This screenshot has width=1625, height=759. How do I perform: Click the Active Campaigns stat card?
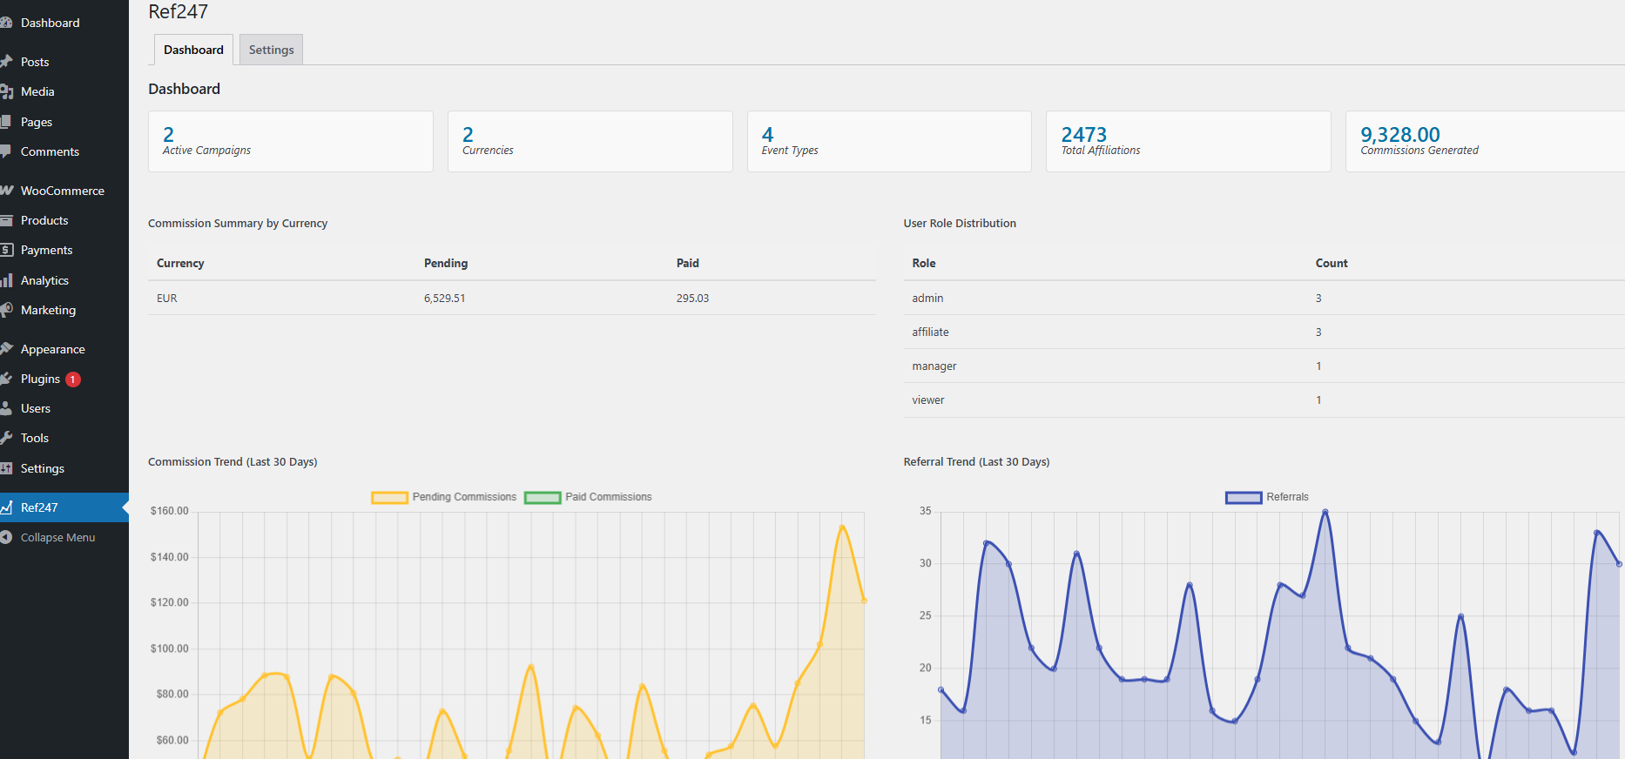pos(290,141)
